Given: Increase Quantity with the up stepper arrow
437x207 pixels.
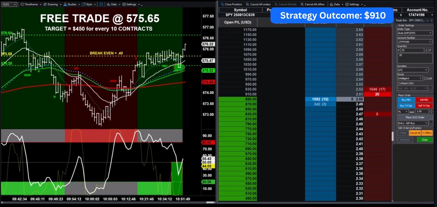Looking at the screenshot, I should click(x=426, y=49).
